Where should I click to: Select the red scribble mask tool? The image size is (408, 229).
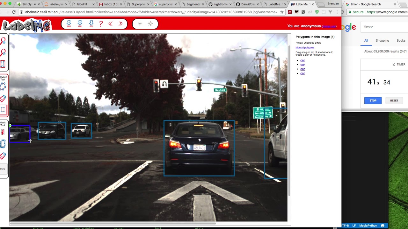click(3, 132)
